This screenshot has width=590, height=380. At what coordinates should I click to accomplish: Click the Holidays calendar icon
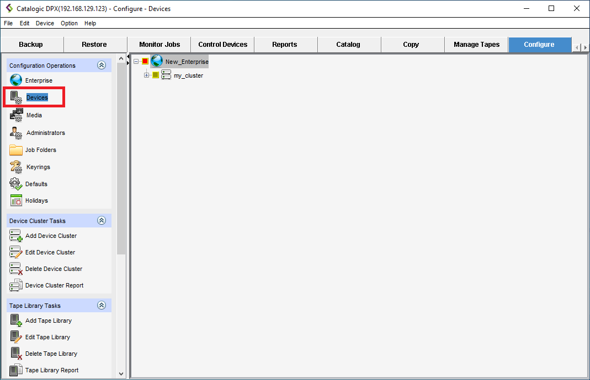click(x=16, y=200)
